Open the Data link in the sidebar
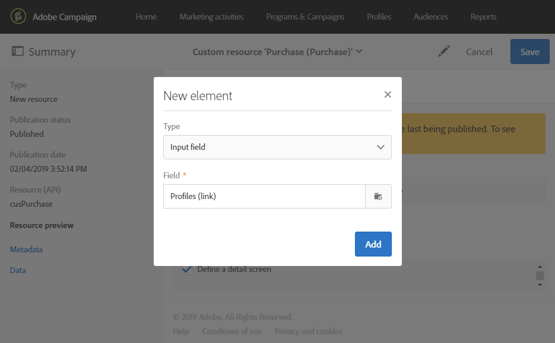555x343 pixels. pyautogui.click(x=18, y=270)
